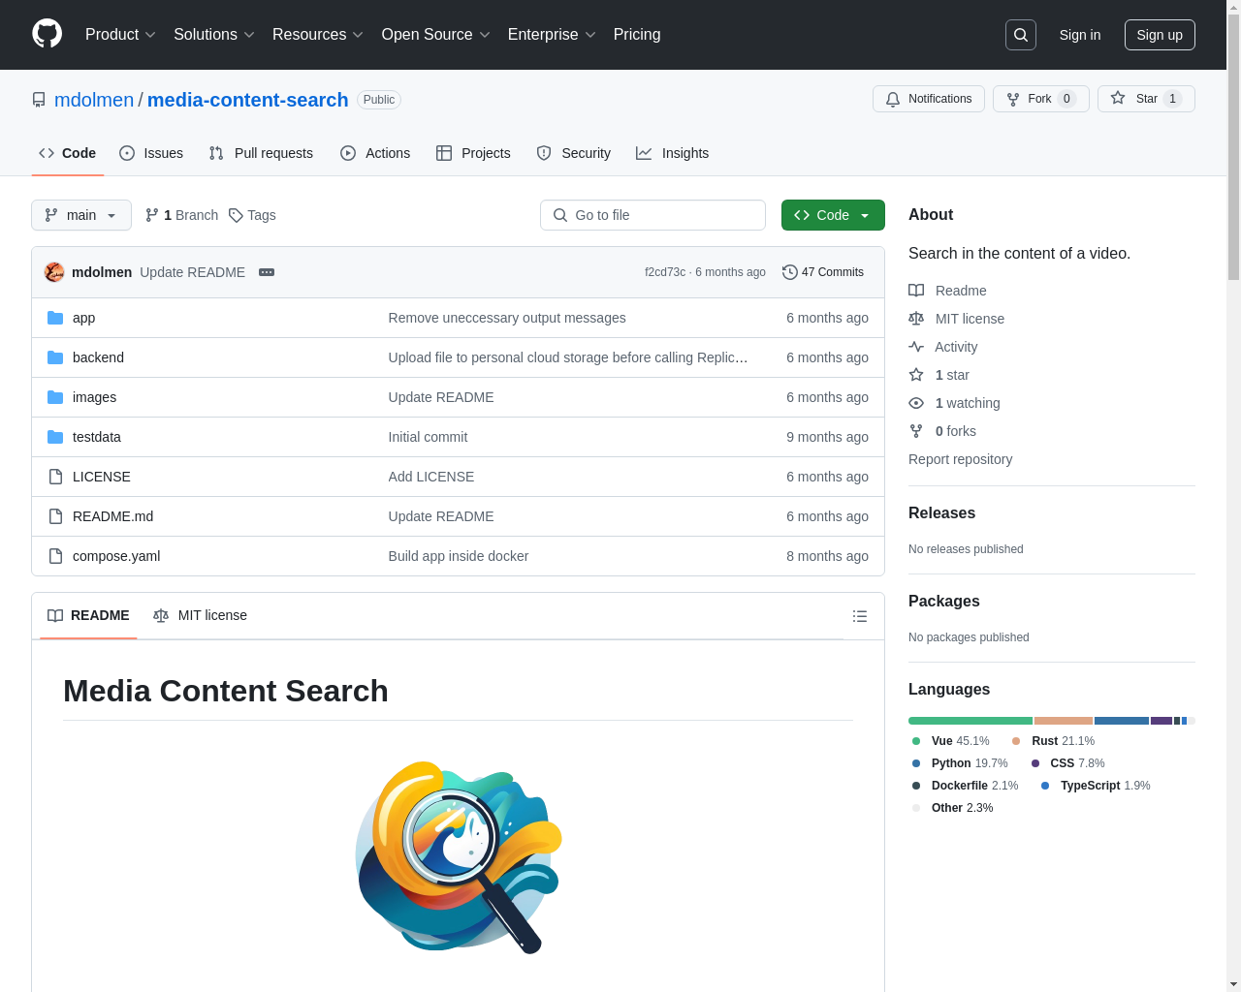Viewport: 1241px width, 992px height.
Task: Click the Sign in link
Action: 1080,35
